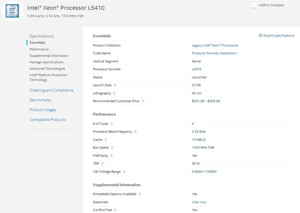Screen dimensions: 300x213
Task: Click the Vertical Segment value Server
Action: tap(196, 61)
